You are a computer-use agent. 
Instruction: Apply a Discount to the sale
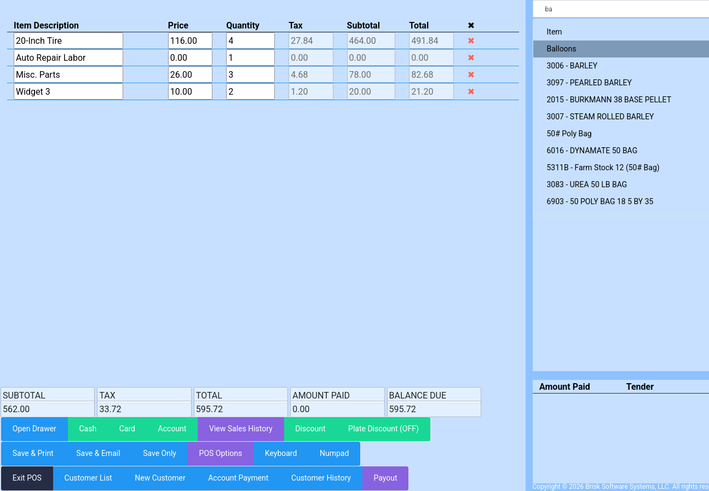click(x=310, y=429)
